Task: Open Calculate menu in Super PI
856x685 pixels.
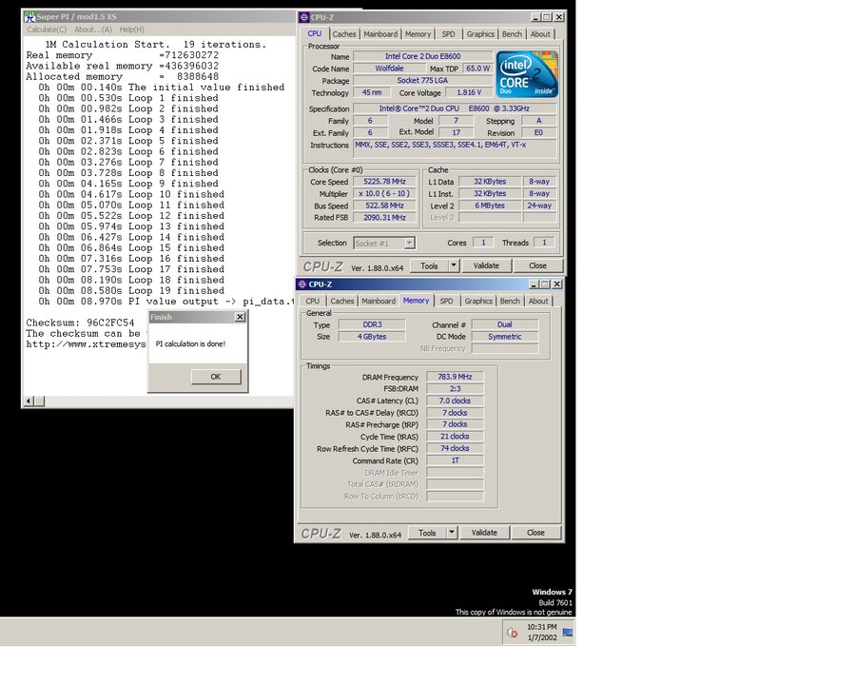Action: (47, 29)
